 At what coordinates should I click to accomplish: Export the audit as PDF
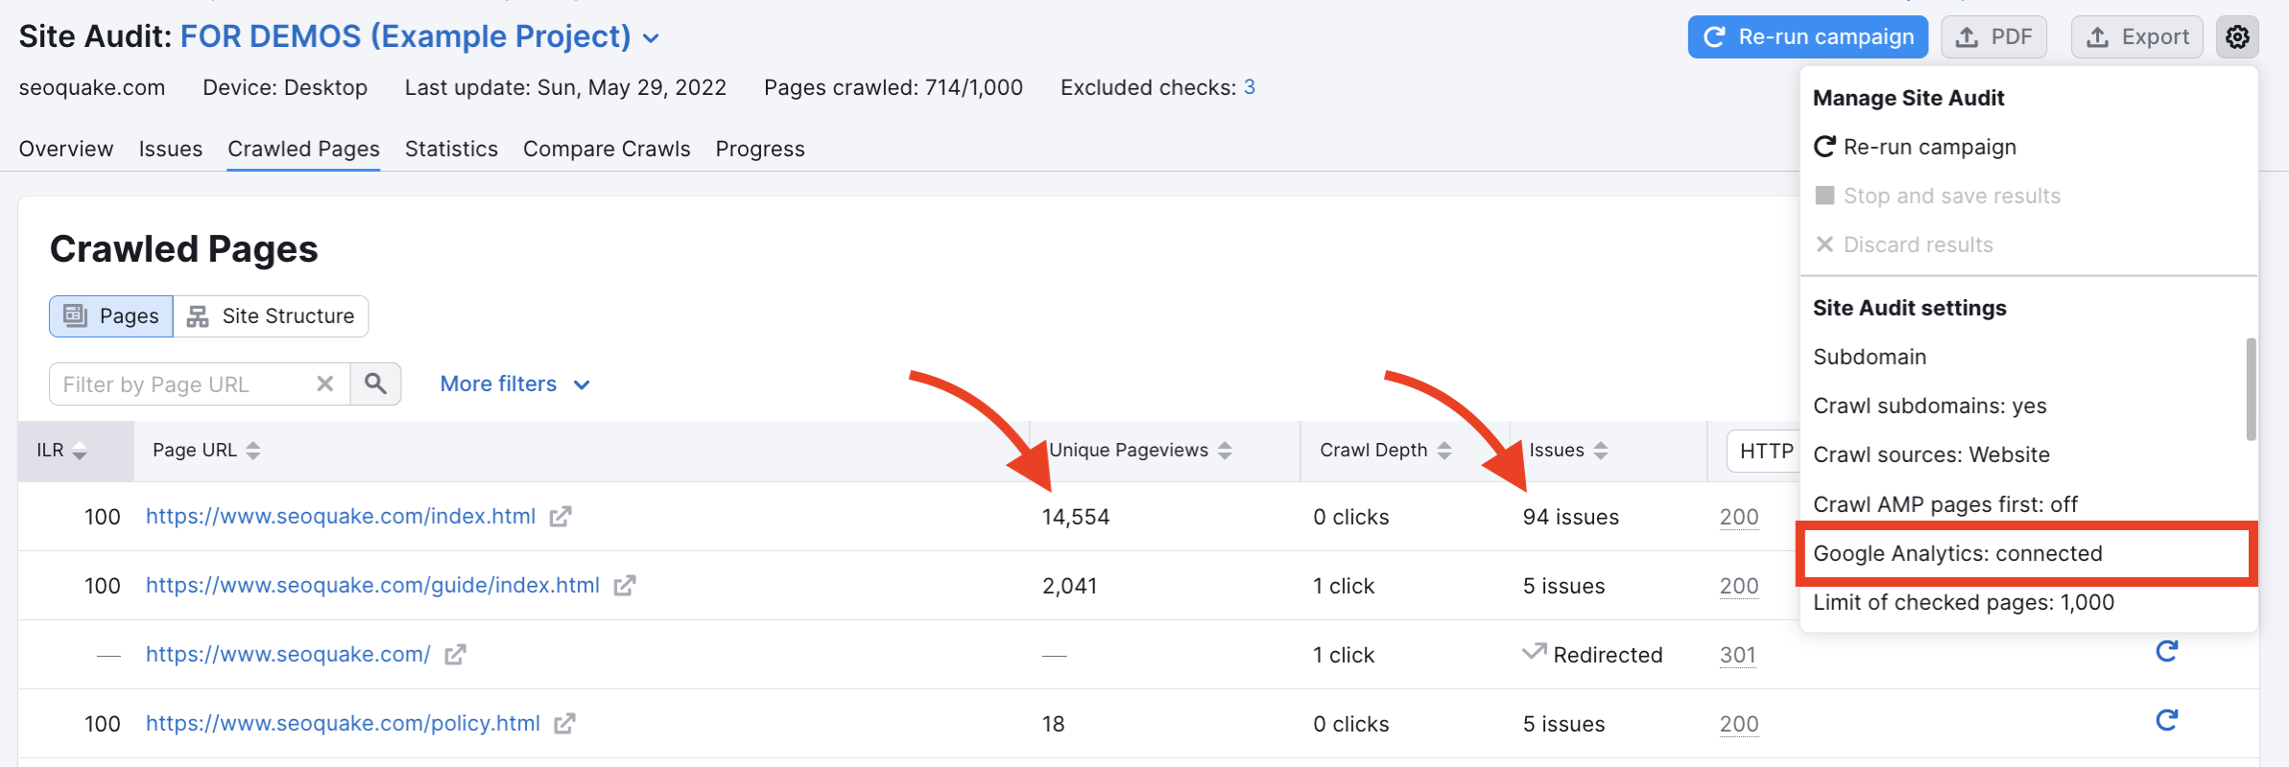1994,37
